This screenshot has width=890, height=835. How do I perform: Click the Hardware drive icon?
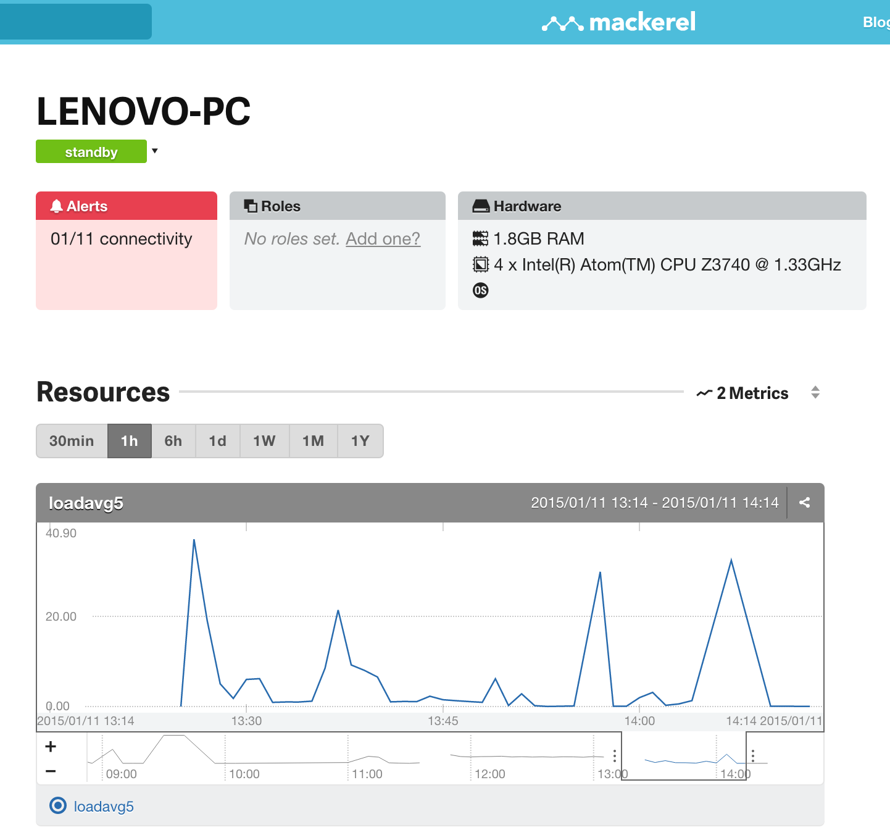tap(481, 206)
